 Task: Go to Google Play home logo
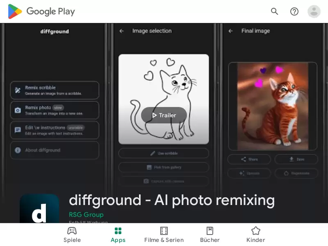(41, 11)
